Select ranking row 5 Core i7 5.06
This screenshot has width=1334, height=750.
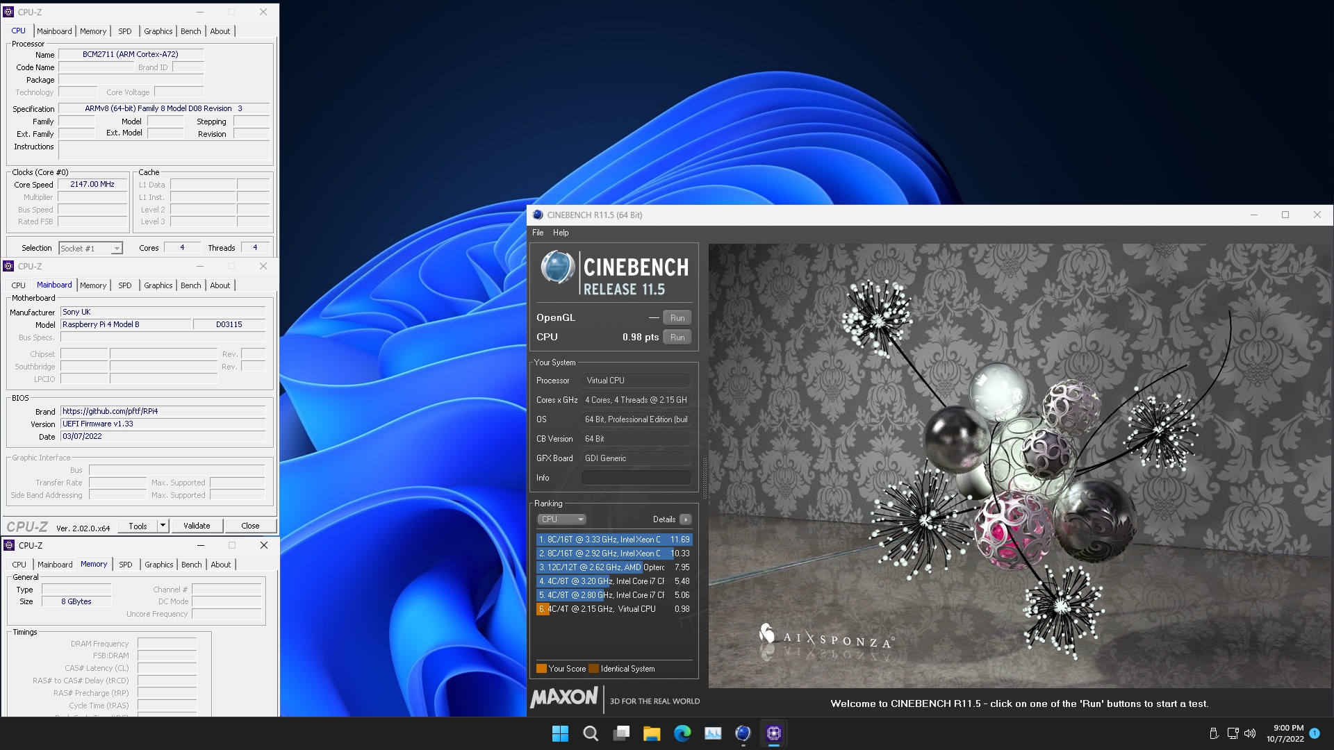614,595
